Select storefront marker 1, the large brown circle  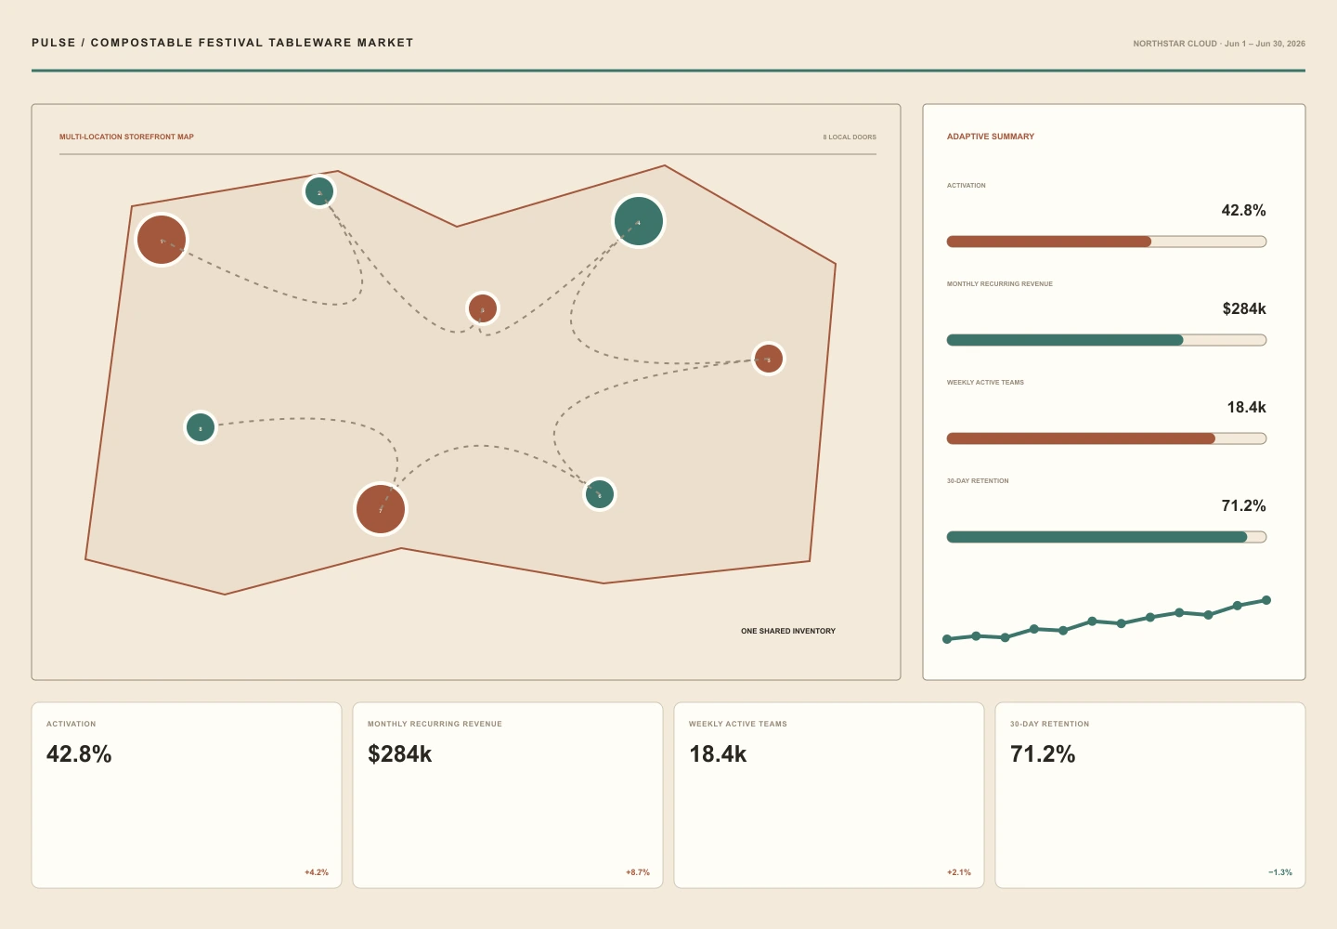pyautogui.click(x=162, y=240)
